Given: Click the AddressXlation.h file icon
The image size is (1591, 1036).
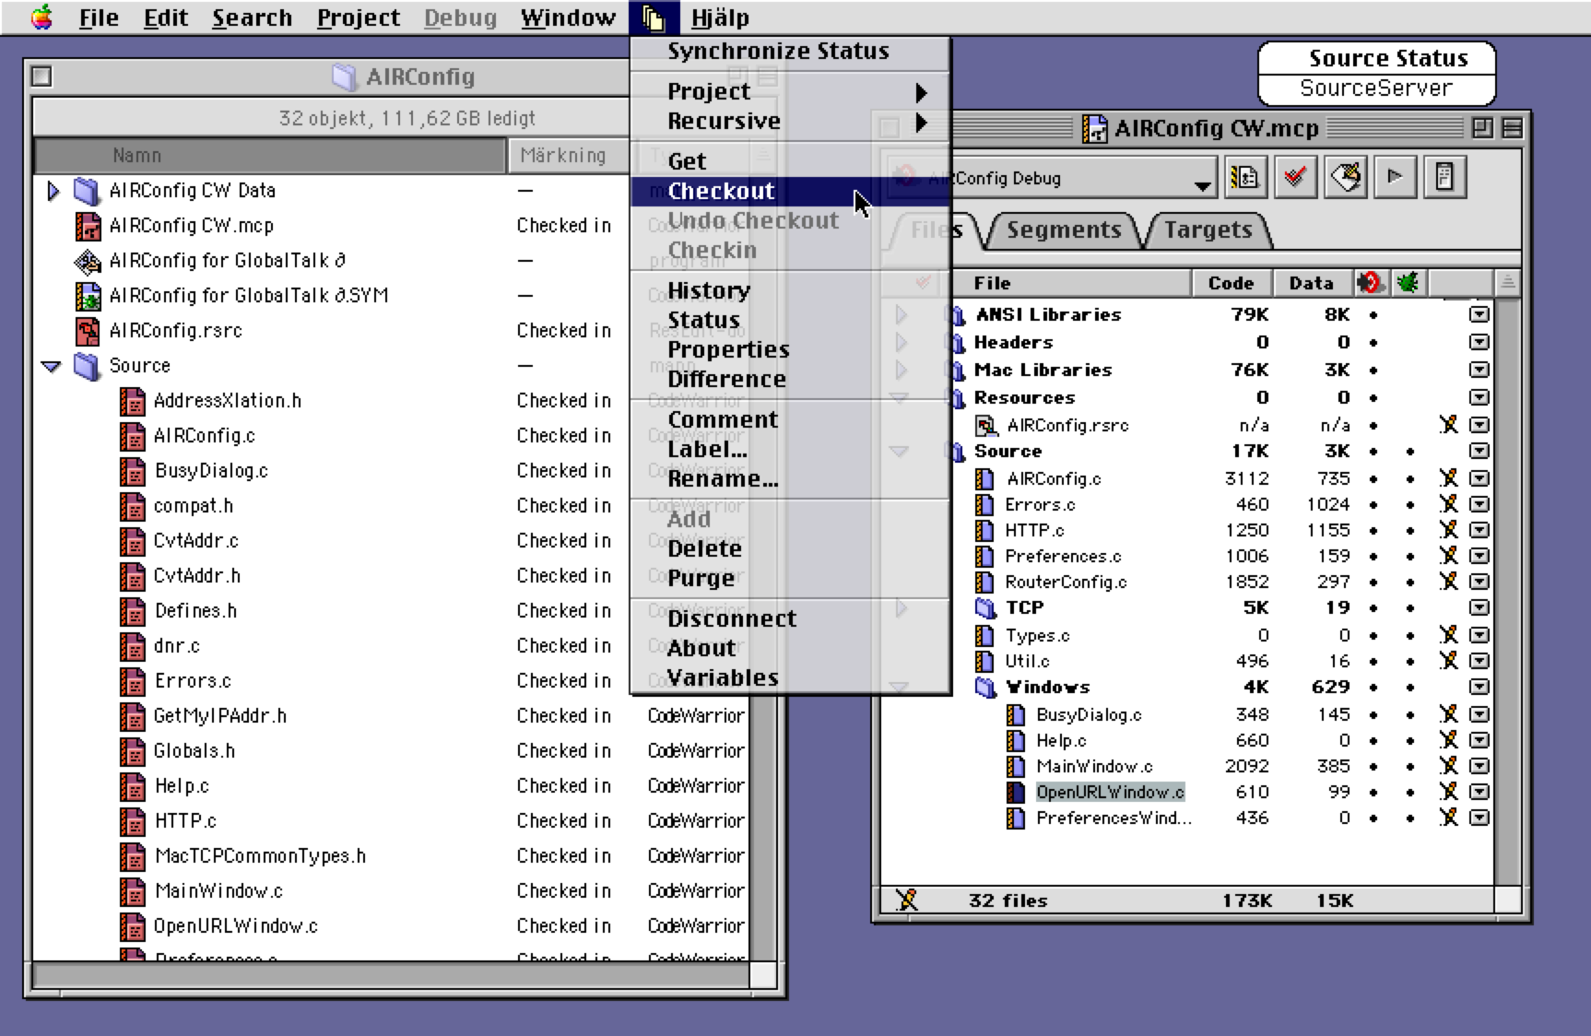Looking at the screenshot, I should tap(133, 401).
